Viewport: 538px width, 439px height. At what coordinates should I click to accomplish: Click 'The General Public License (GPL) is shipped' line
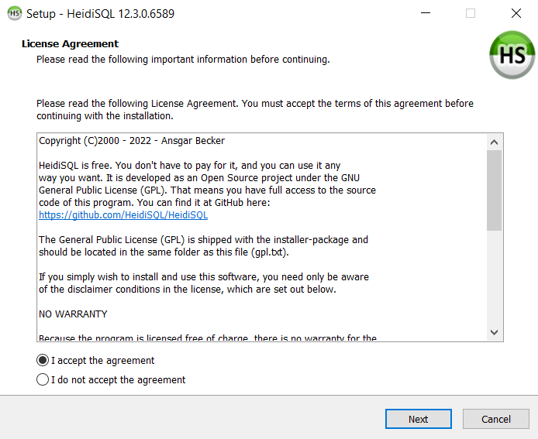pyautogui.click(x=203, y=239)
